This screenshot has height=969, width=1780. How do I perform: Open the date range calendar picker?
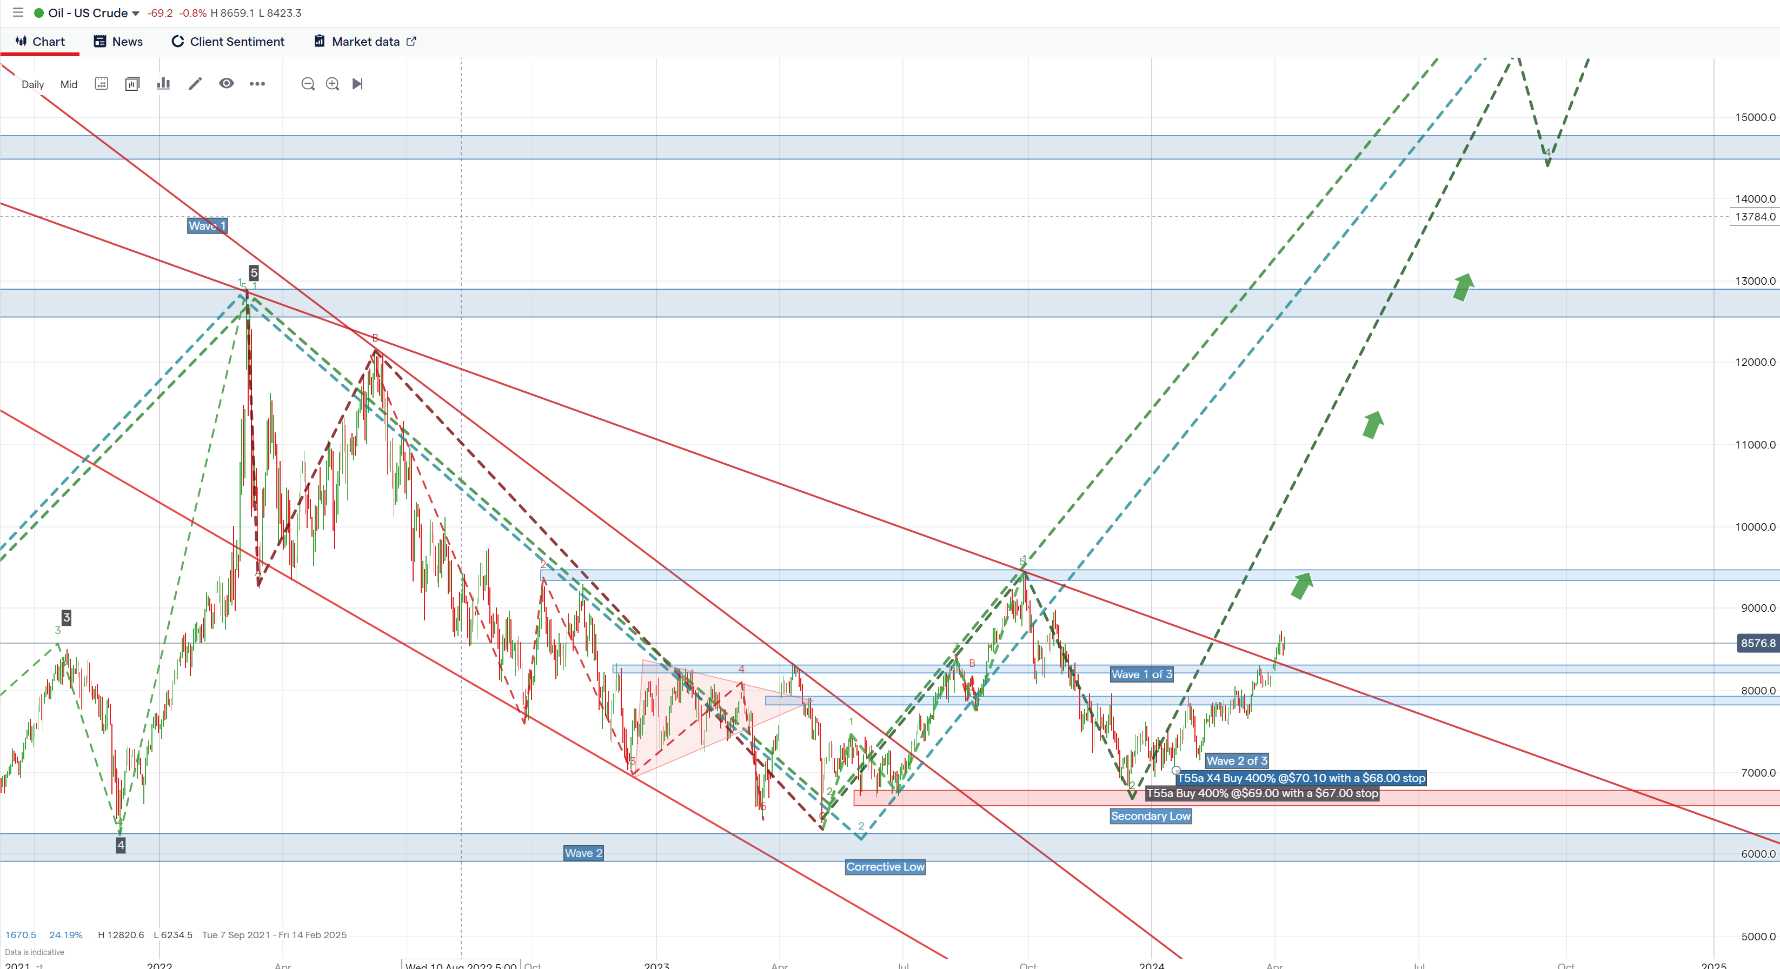[x=102, y=84]
